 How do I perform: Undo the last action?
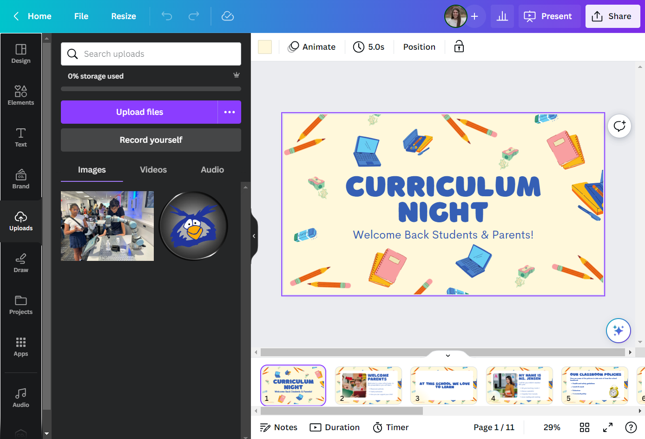point(167,16)
